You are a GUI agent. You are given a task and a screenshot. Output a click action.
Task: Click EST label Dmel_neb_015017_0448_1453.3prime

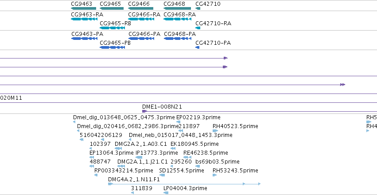(181, 135)
